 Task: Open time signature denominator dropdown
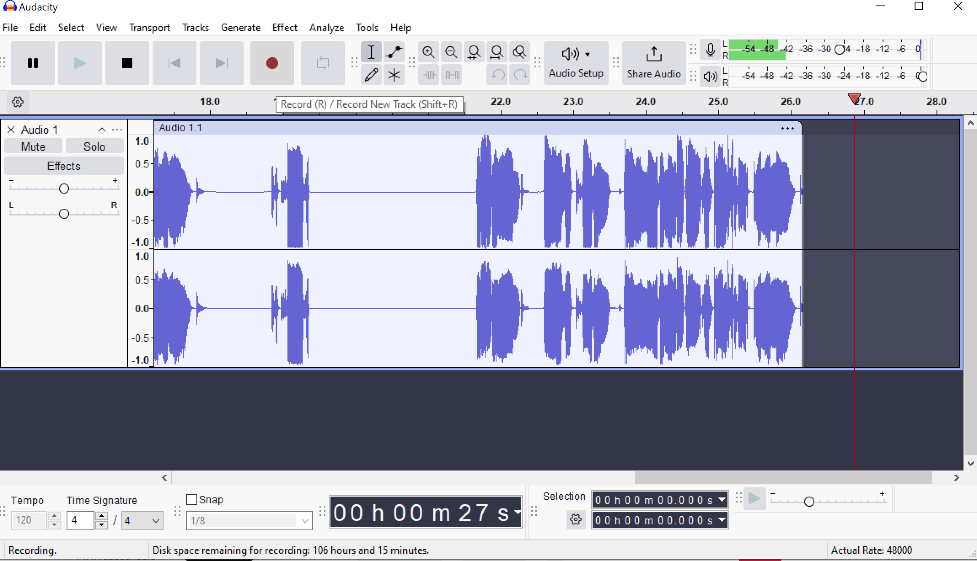142,521
